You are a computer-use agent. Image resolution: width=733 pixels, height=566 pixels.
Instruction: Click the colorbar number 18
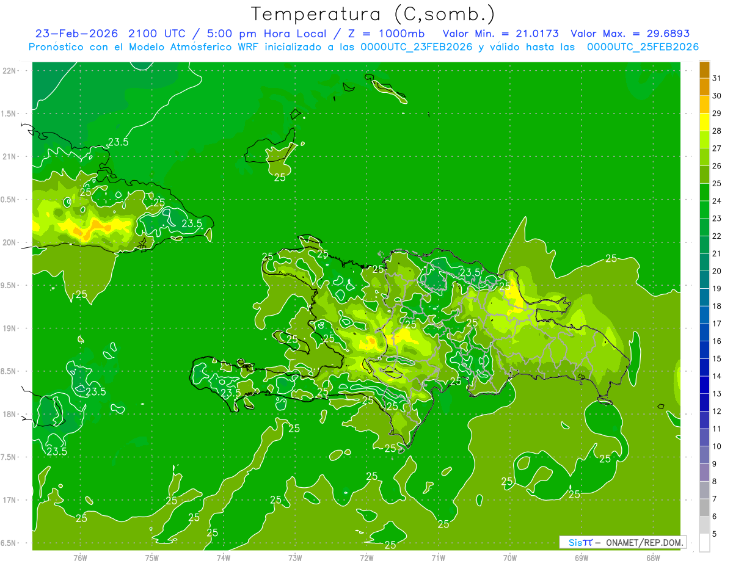click(x=717, y=306)
